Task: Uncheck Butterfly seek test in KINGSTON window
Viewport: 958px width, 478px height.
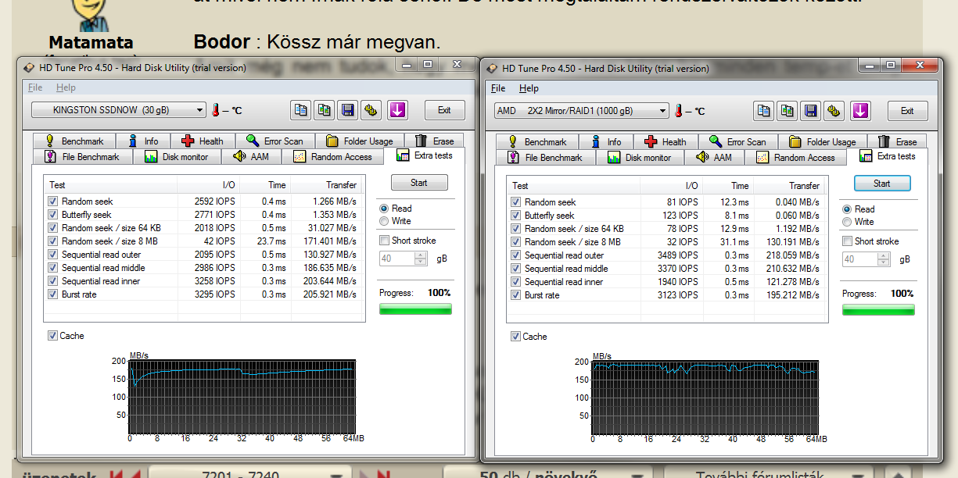Action: [52, 215]
